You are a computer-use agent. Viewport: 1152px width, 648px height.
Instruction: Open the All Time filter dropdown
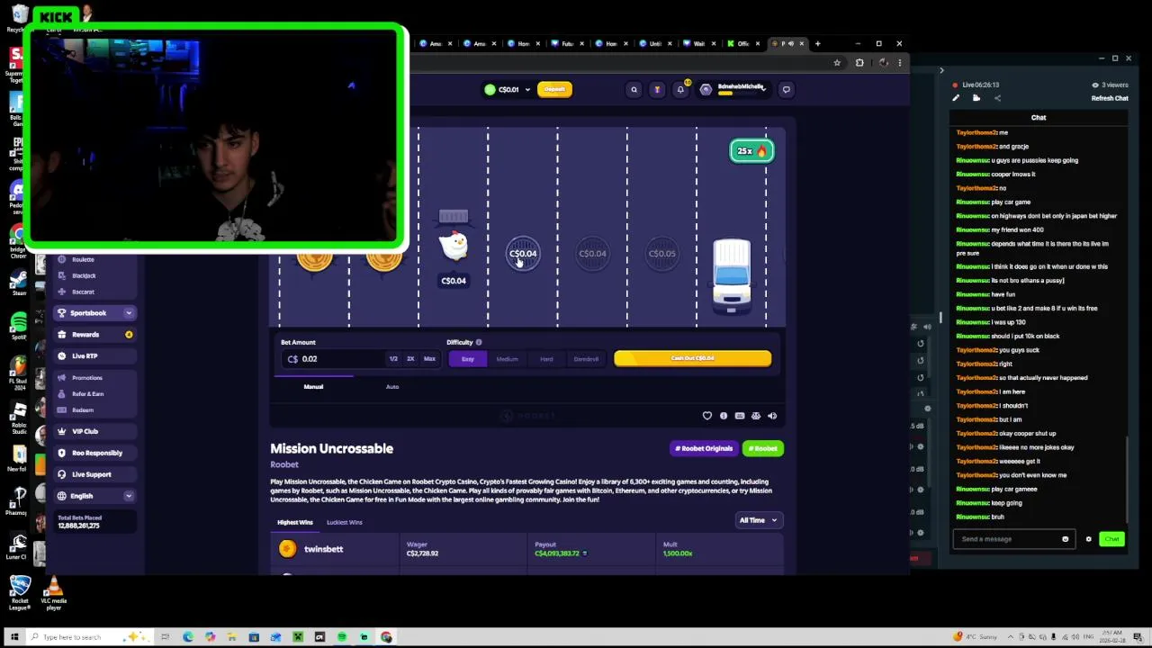pyautogui.click(x=758, y=520)
